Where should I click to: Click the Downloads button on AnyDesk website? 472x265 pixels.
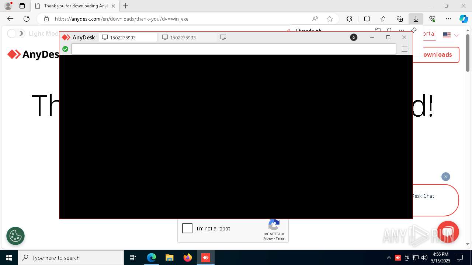[x=436, y=54]
